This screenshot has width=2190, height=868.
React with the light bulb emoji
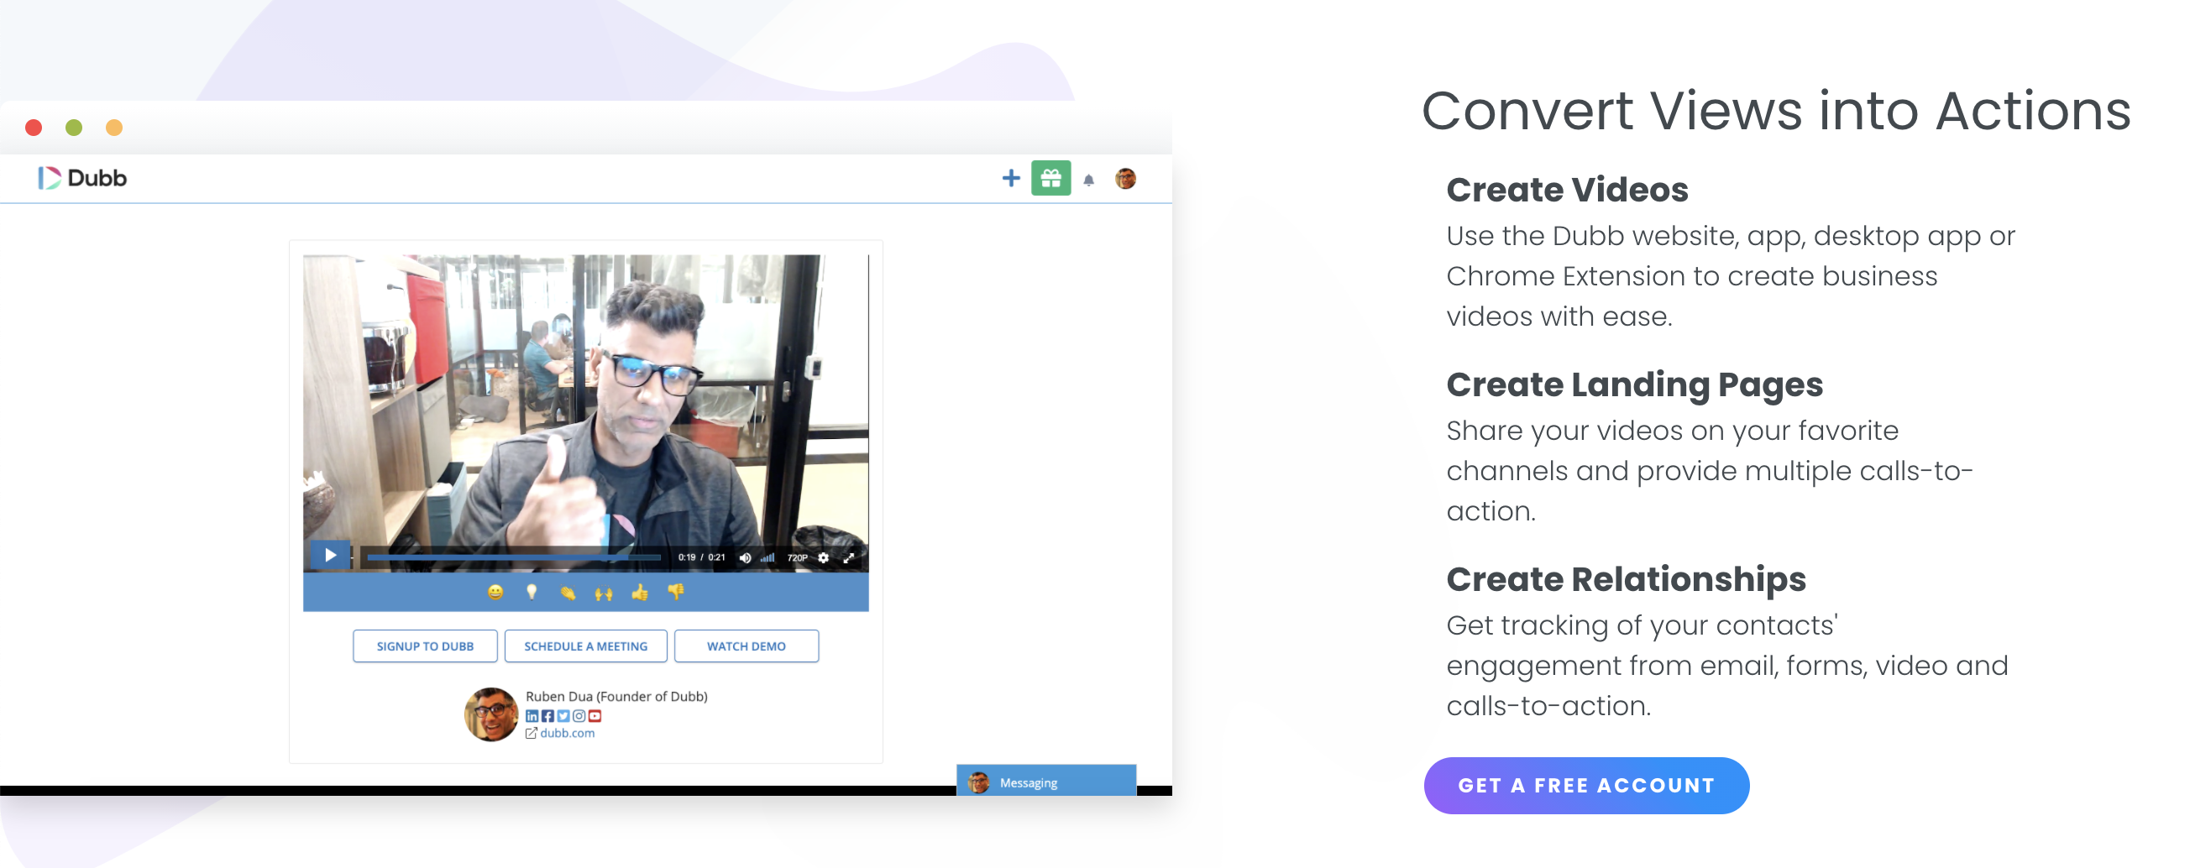[x=532, y=592]
